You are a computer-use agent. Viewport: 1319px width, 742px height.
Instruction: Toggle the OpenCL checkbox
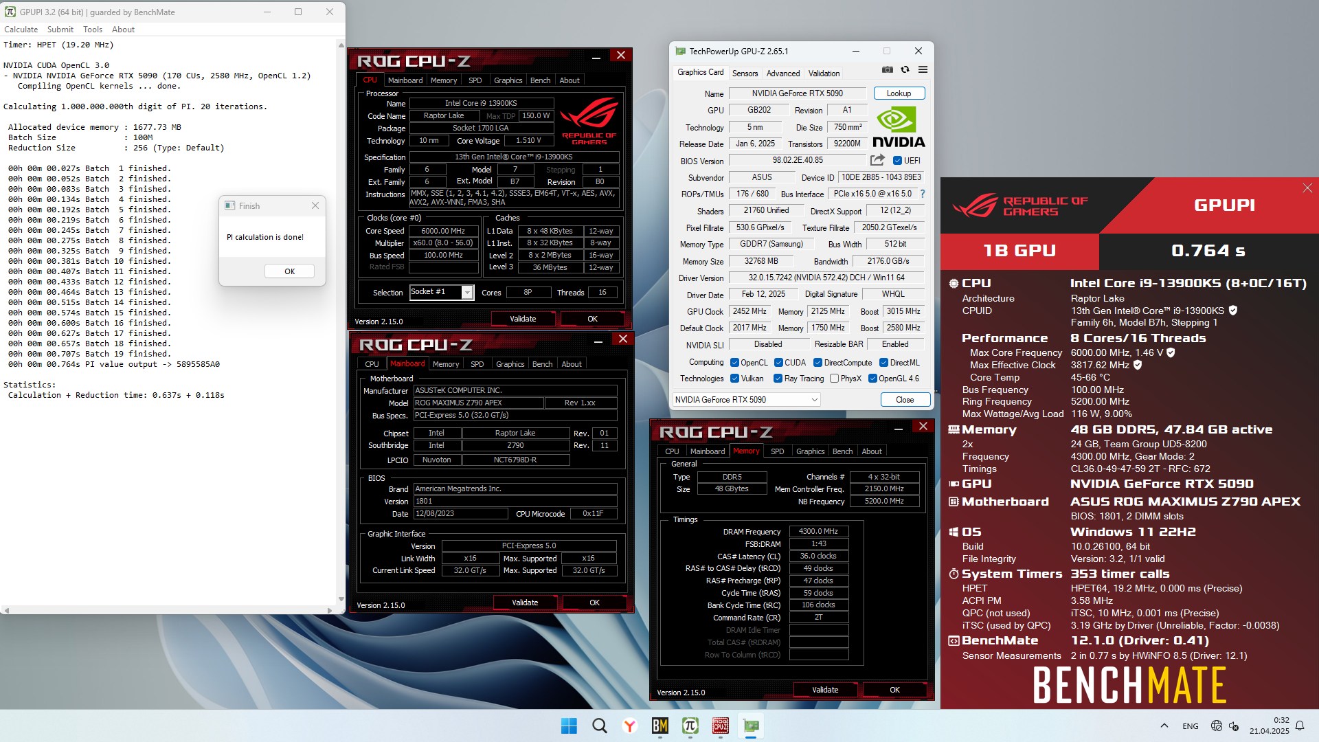click(x=734, y=363)
